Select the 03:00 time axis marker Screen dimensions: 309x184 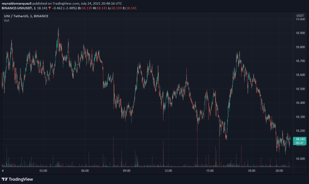pyautogui.click(x=43, y=171)
